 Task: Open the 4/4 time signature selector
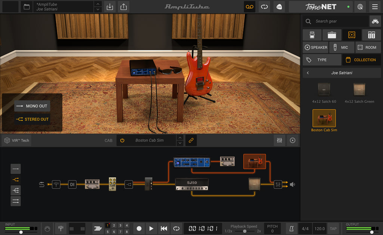pyautogui.click(x=305, y=228)
